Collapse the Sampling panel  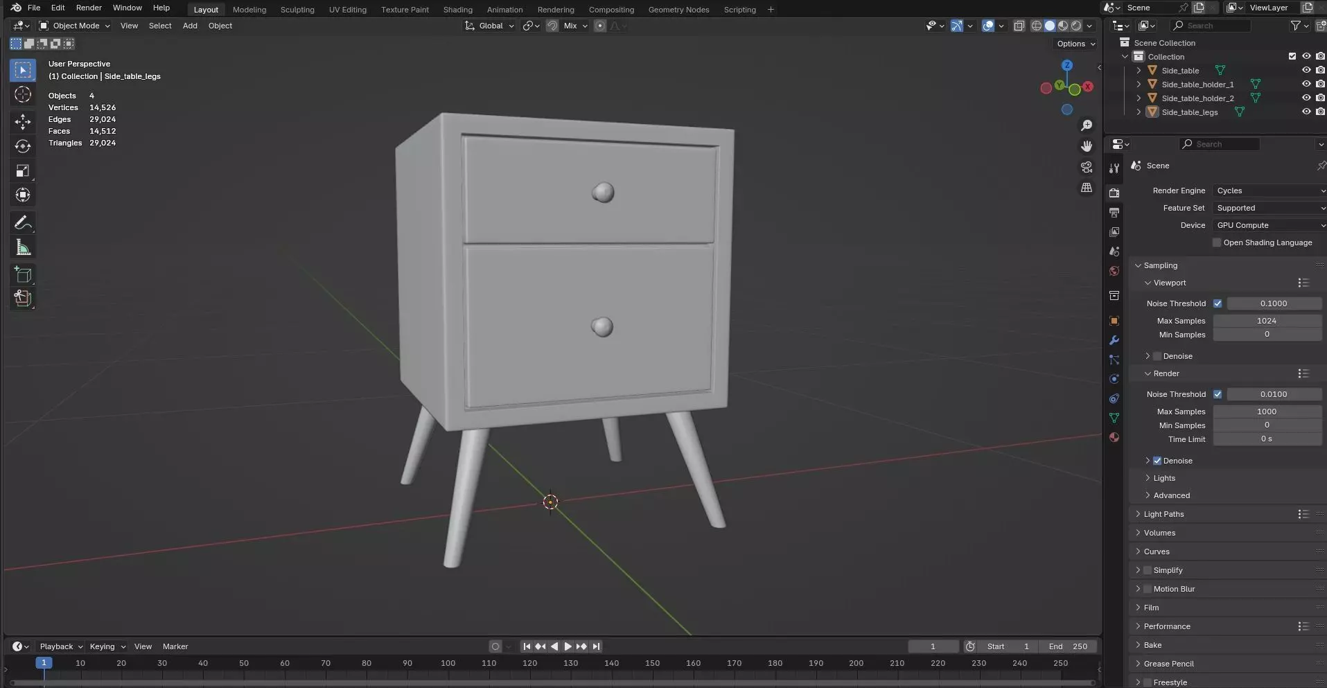(x=1160, y=265)
